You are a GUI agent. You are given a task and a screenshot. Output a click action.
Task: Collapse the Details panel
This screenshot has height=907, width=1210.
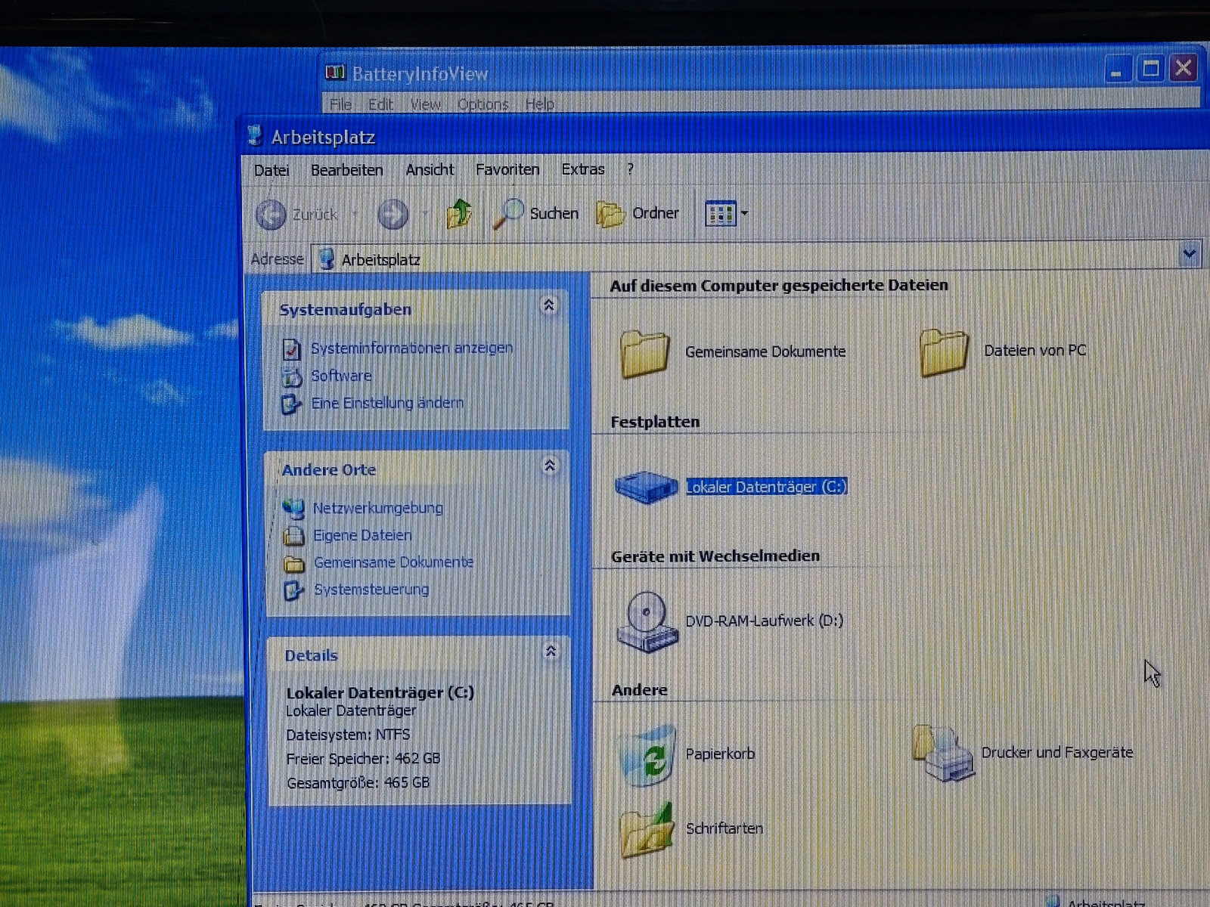551,651
